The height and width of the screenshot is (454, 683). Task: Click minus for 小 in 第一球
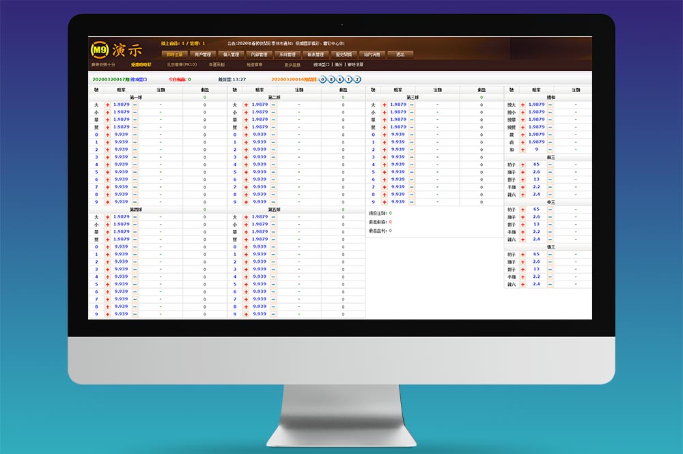tap(135, 112)
